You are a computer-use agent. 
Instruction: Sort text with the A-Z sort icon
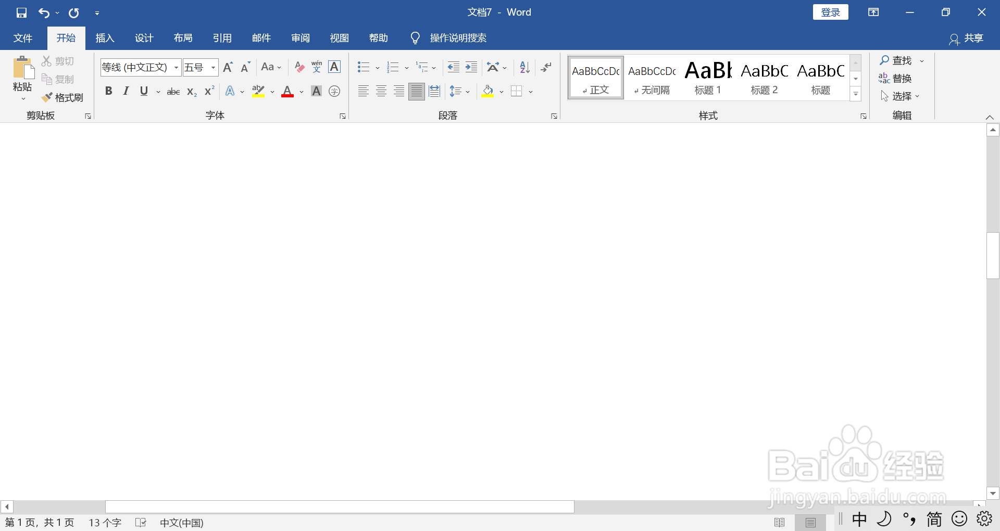524,67
